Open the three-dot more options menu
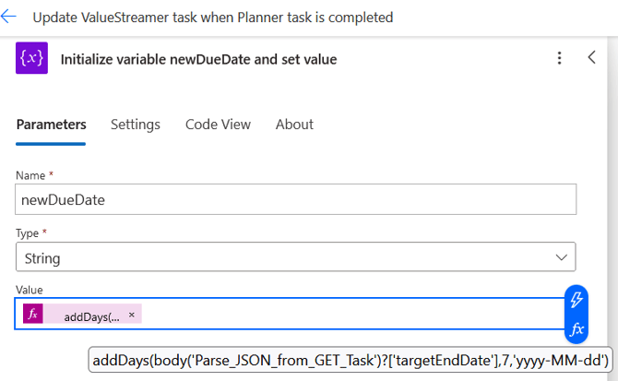Viewport: 618px width, 381px height. point(559,58)
